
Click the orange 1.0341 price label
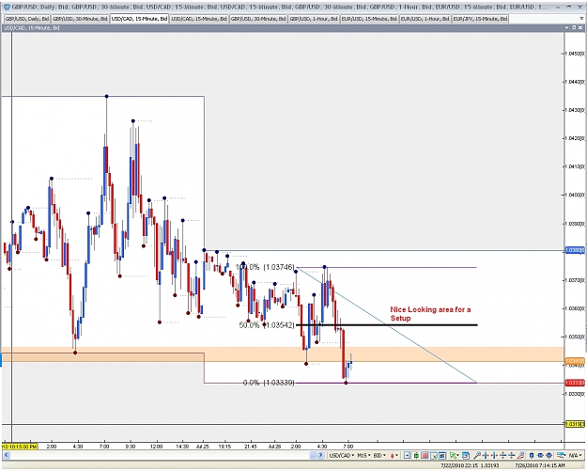(574, 361)
